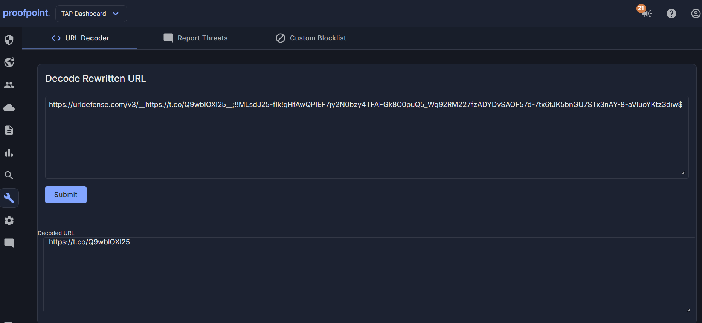Open the settings gear icon in sidebar
702x323 pixels.
(9, 221)
